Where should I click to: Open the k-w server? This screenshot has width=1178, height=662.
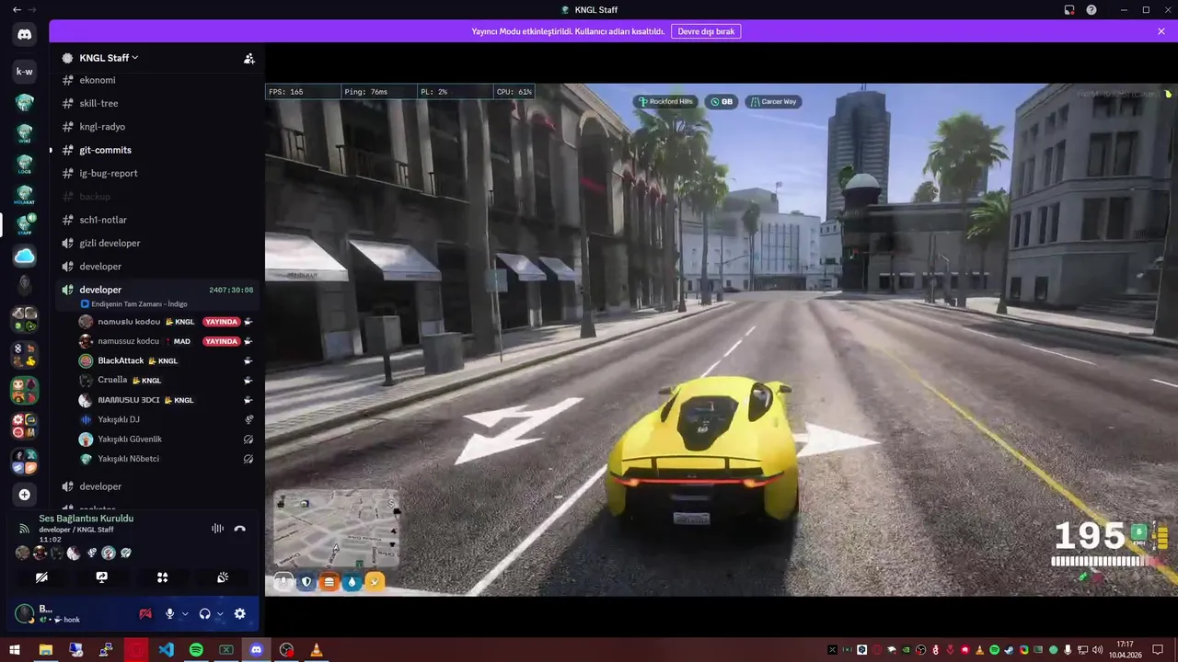pyautogui.click(x=25, y=72)
